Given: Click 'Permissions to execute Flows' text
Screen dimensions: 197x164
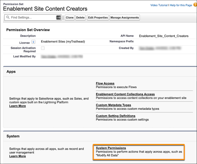Looking at the screenshot, I should pyautogui.click(x=116, y=87).
